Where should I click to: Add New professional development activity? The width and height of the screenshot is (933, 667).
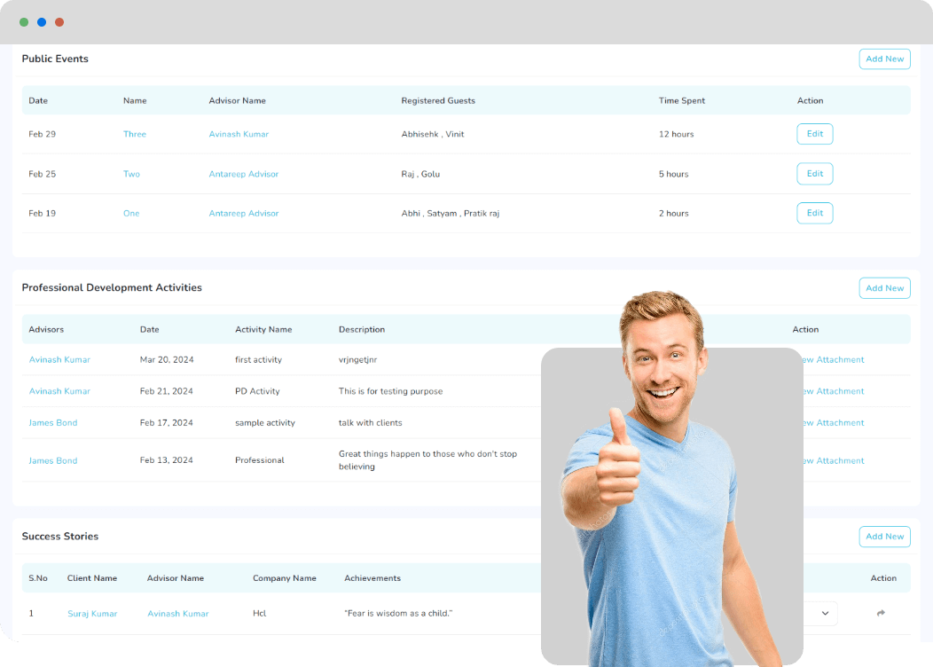pos(884,287)
